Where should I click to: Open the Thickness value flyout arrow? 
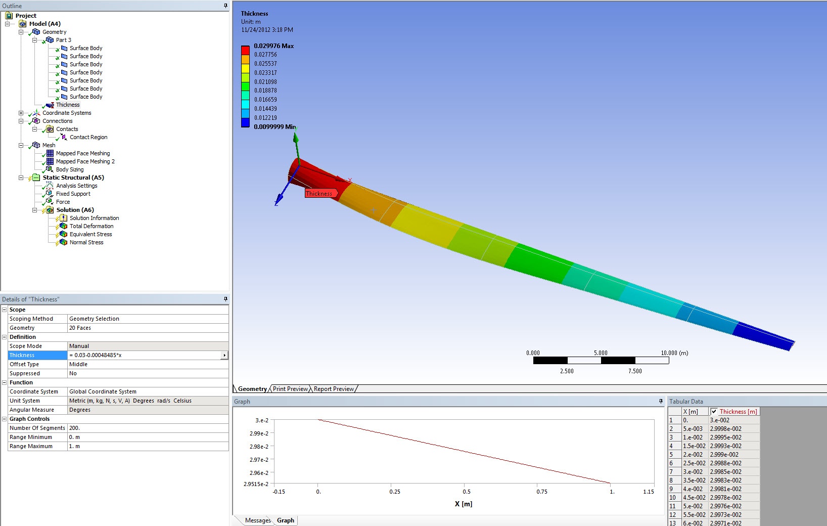(224, 356)
